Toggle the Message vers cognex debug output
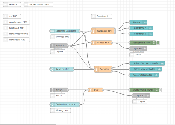This screenshot has width=175, height=125. coord(160,90)
